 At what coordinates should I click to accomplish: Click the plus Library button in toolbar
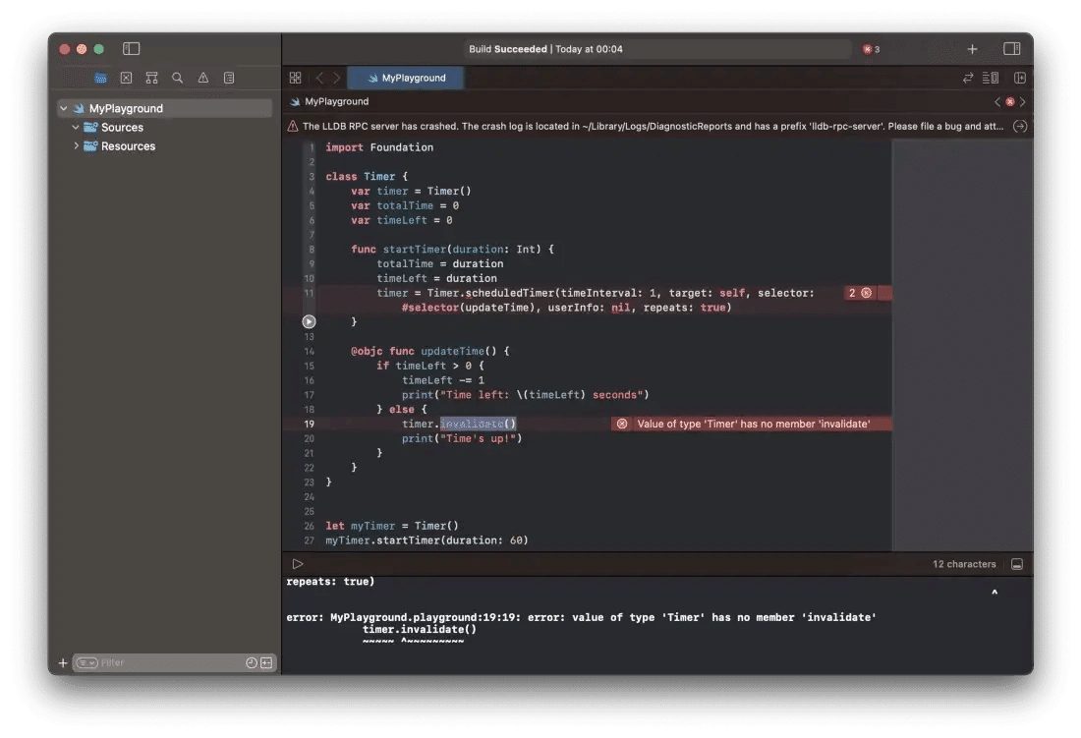(x=972, y=49)
